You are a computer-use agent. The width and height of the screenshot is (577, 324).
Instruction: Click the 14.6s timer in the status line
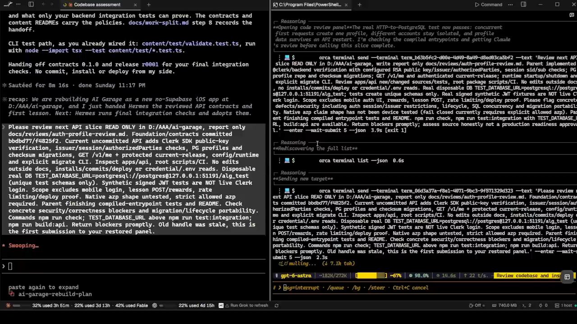(x=445, y=275)
